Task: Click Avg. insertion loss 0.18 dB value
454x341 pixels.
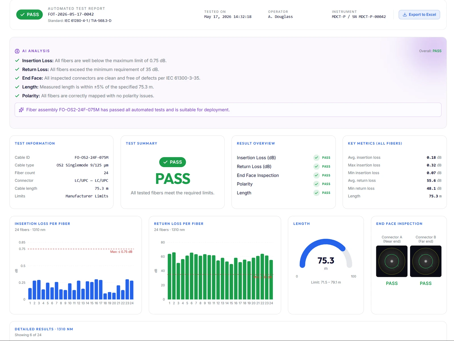Action: (x=434, y=157)
